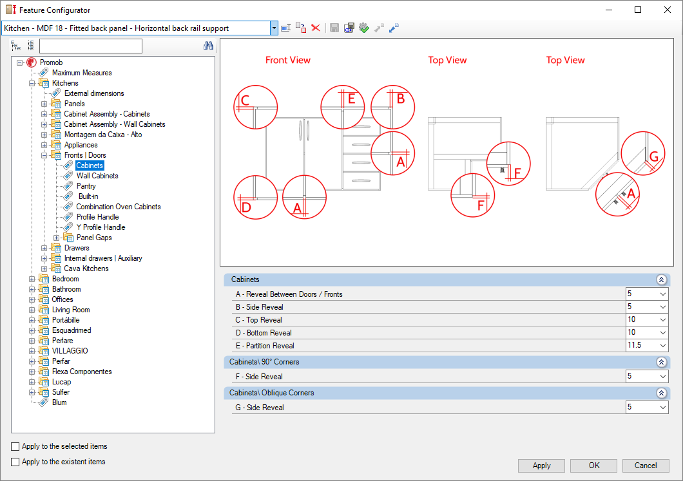The width and height of the screenshot is (683, 481).
Task: Click the OK button
Action: point(593,466)
